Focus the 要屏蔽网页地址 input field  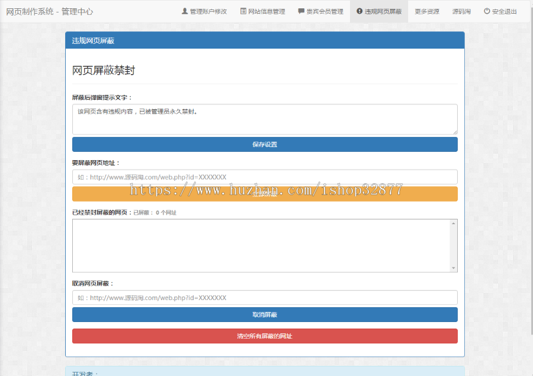click(265, 177)
